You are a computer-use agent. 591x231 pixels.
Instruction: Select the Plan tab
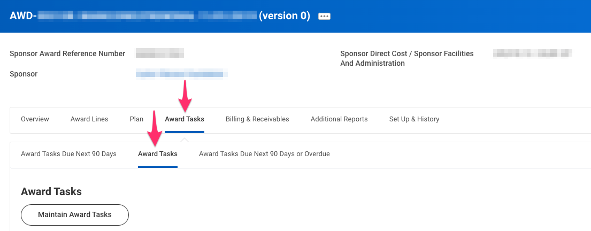(136, 119)
